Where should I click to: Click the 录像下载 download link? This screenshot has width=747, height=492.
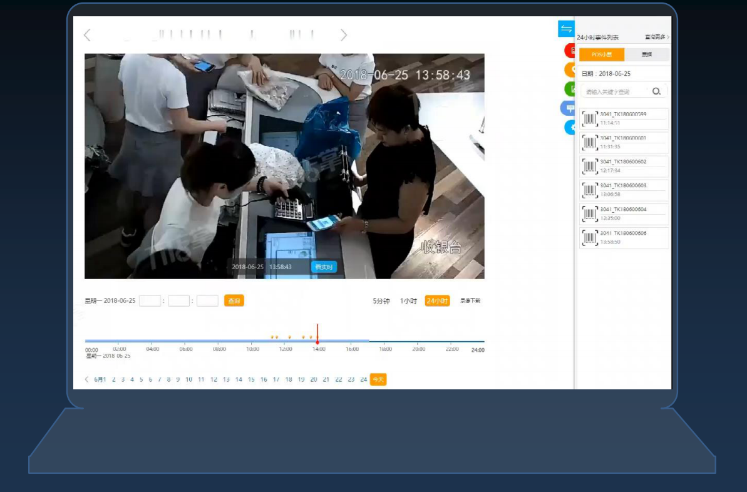point(470,301)
